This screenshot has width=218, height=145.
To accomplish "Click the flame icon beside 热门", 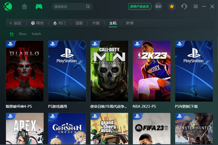I will pos(55,23).
